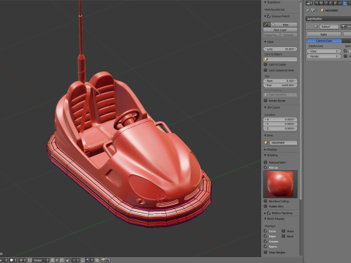Open the Object properties cube tab icon
Screen dimensions: 351x263
click(336, 3)
